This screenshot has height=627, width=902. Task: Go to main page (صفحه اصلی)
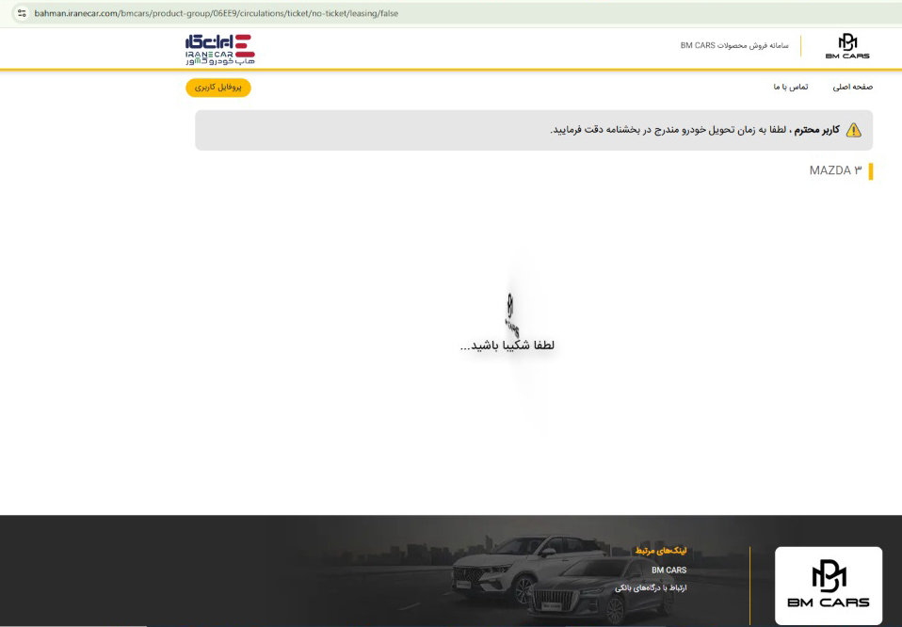pos(852,87)
